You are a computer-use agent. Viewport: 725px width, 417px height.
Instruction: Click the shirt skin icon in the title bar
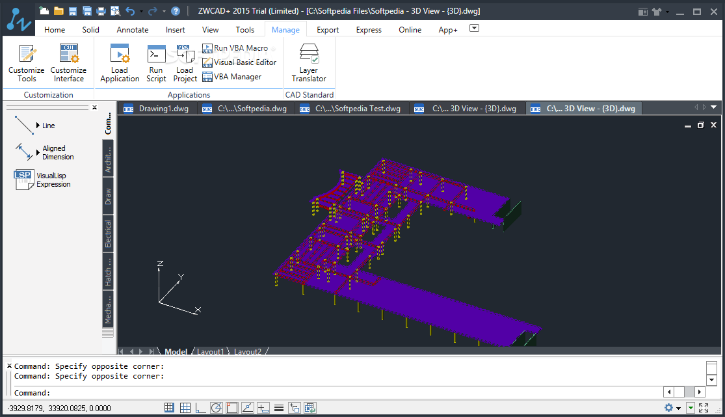click(x=657, y=12)
